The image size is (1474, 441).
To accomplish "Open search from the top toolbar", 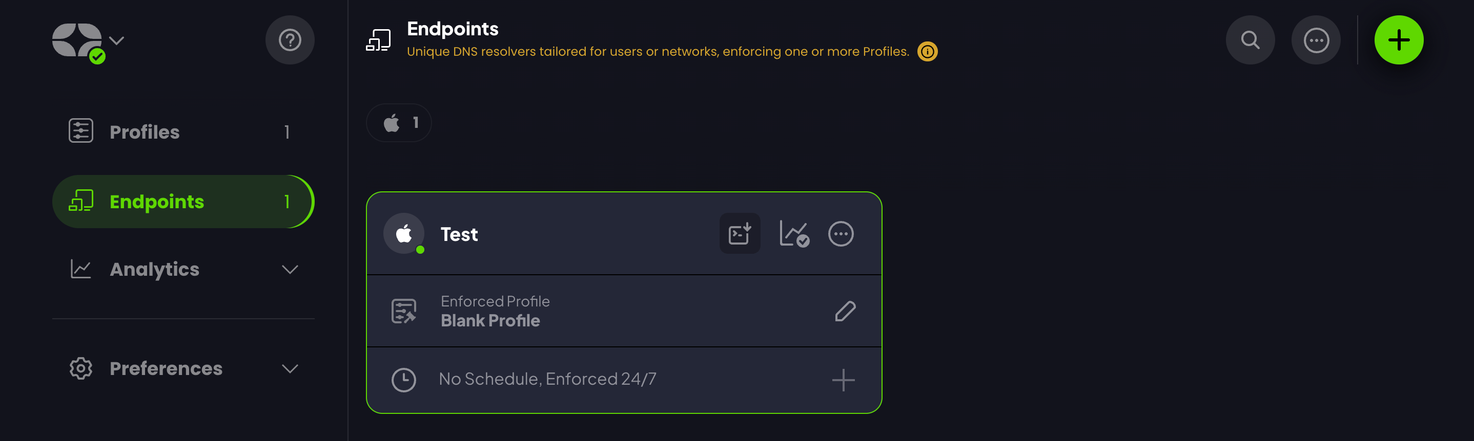I will (1250, 39).
